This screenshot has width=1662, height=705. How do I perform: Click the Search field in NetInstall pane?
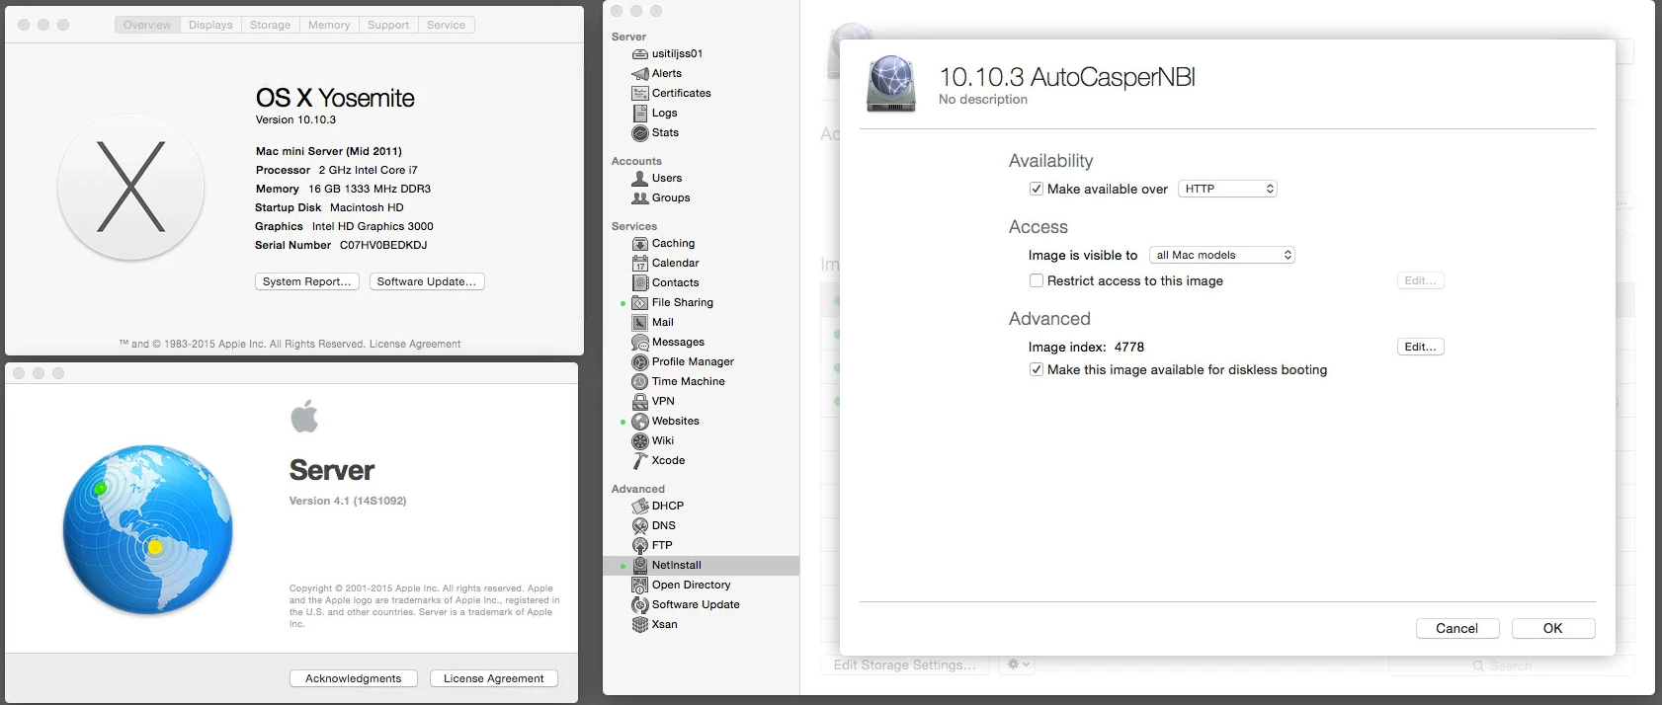click(1510, 666)
